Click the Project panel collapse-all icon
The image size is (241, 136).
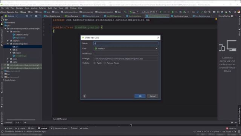(x=31, y=16)
